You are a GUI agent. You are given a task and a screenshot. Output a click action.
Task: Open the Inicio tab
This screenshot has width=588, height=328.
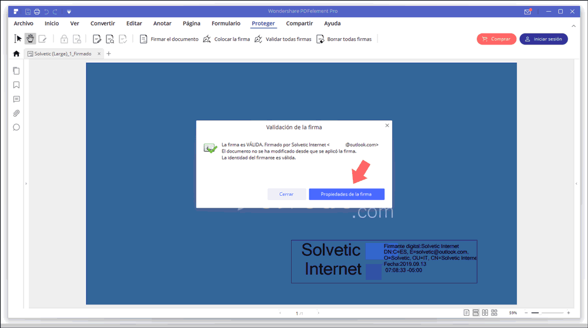pyautogui.click(x=52, y=23)
